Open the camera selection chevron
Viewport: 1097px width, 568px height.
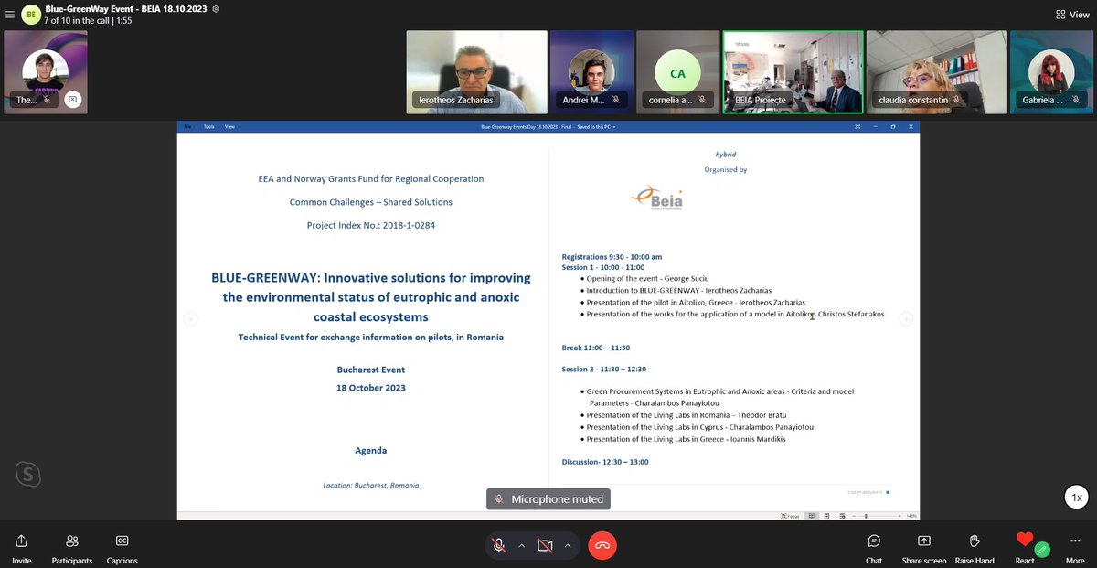567,544
